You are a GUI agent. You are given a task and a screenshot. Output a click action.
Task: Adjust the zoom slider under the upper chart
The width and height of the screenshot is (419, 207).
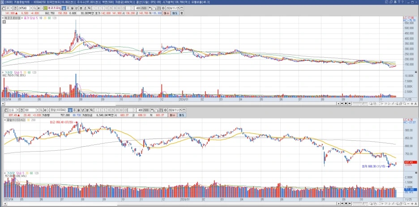pos(360,104)
